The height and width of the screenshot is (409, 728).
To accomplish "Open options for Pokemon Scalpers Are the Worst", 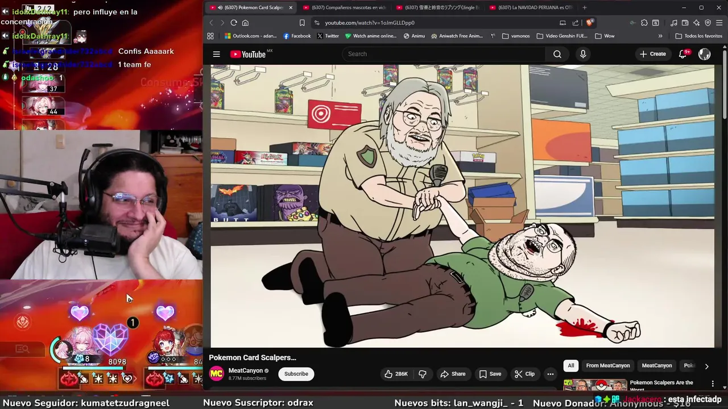I will [x=713, y=383].
